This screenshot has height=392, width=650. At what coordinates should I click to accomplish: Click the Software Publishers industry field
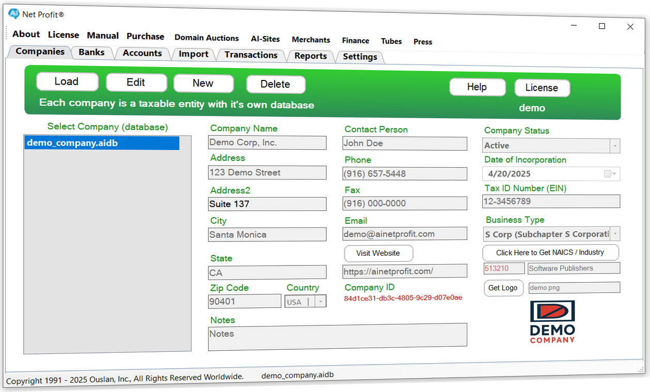(x=574, y=268)
